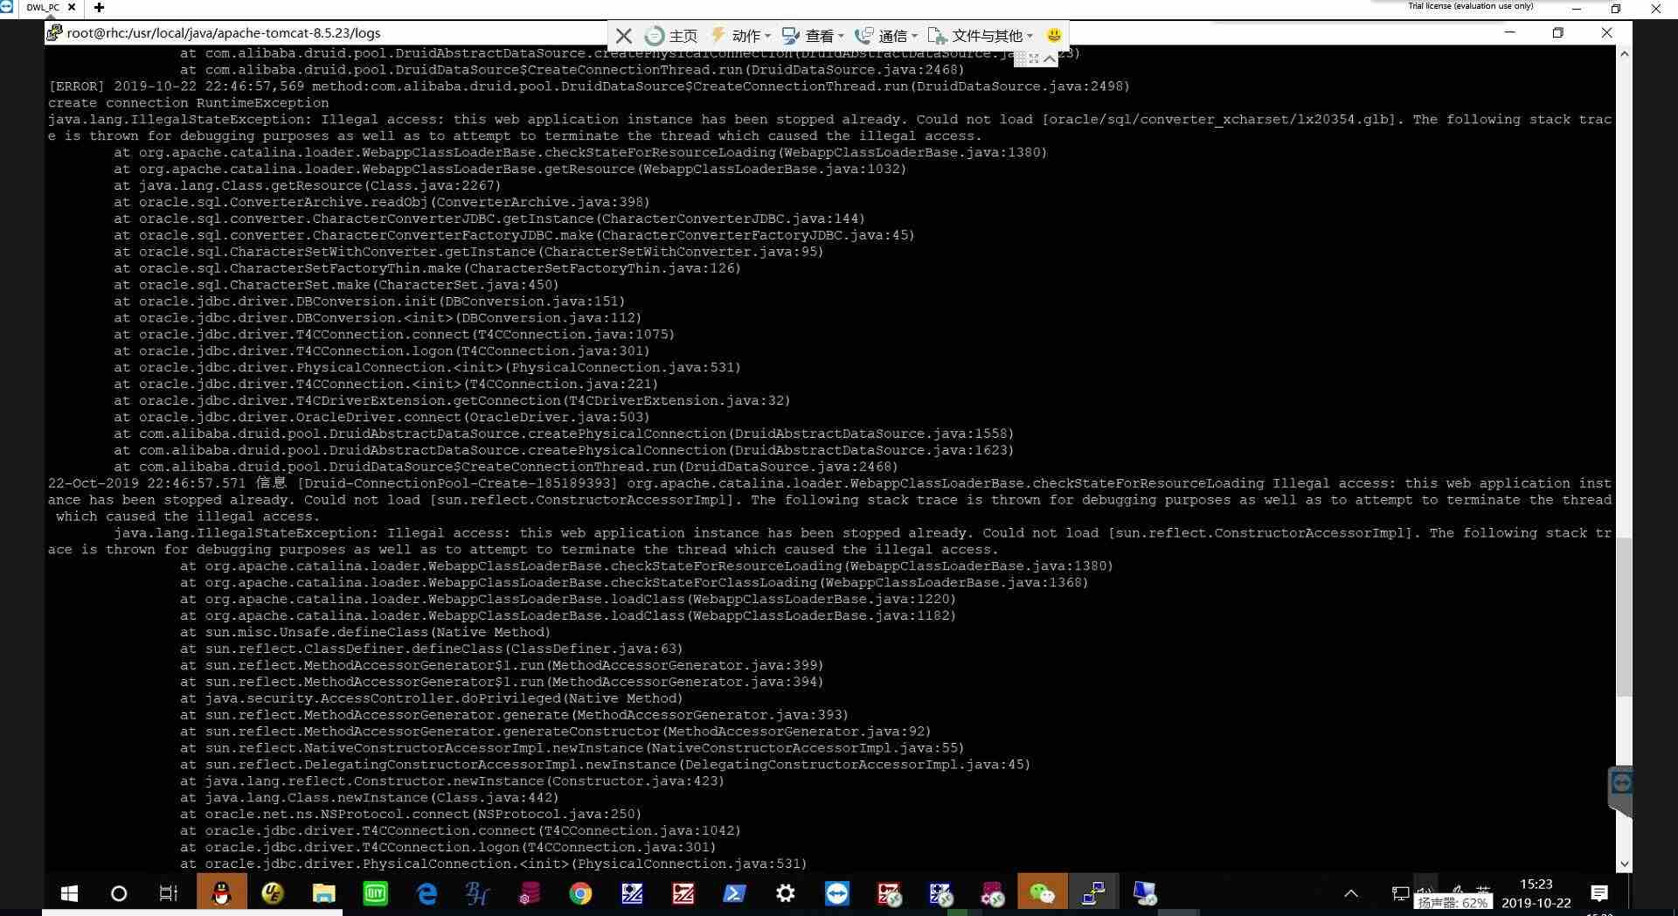Collapse the TeamViewer toolbar with the up chevron
The image size is (1678, 916).
pyautogui.click(x=1050, y=59)
